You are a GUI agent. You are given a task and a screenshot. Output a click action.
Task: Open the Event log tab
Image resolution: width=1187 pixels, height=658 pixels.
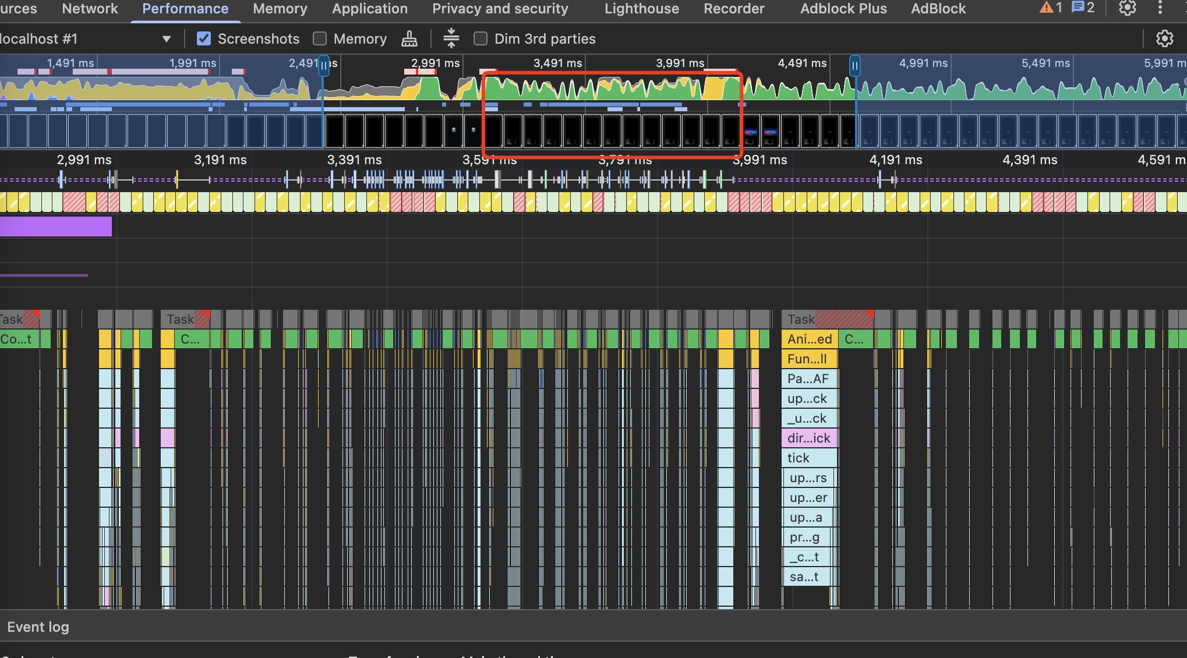point(38,627)
